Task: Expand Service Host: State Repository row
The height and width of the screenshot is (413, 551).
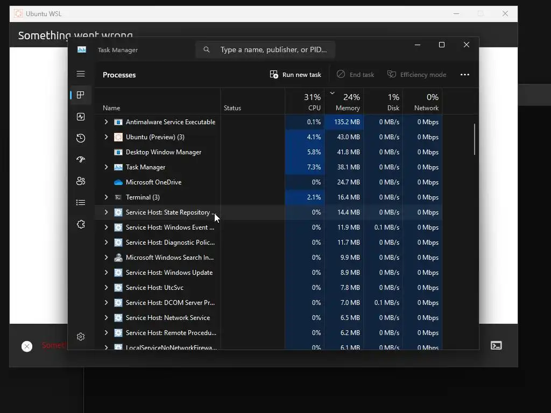Action: coord(106,212)
